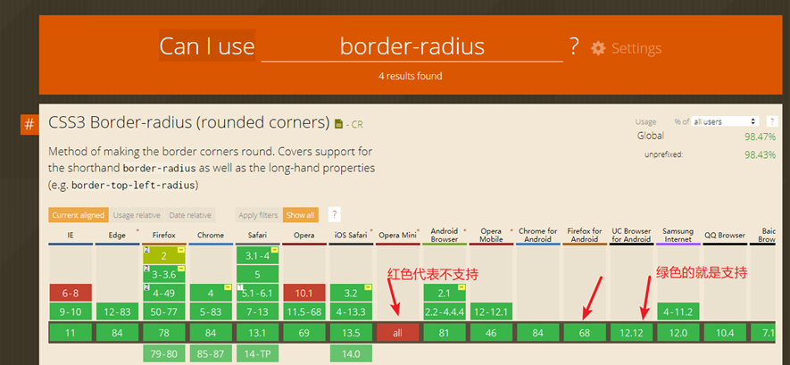Open the Settings gear icon
The image size is (790, 365).
click(x=598, y=48)
